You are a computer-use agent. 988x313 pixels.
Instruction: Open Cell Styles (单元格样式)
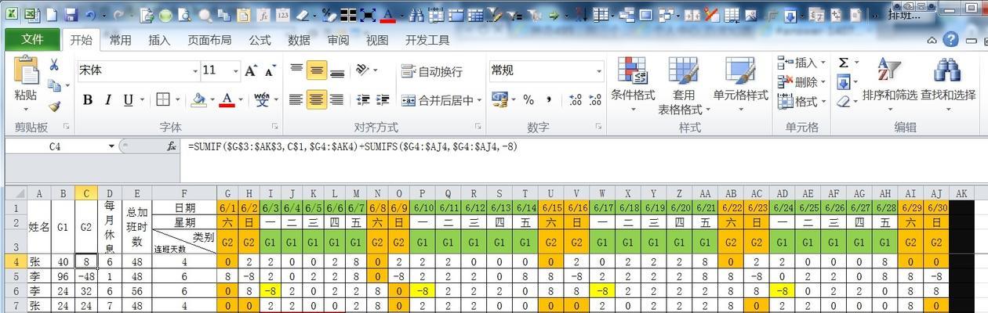[x=740, y=85]
